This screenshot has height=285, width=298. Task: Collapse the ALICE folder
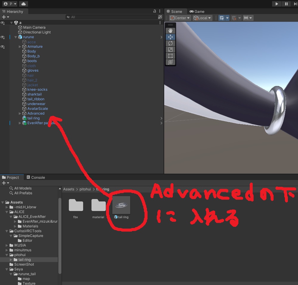pyautogui.click(x=7, y=212)
